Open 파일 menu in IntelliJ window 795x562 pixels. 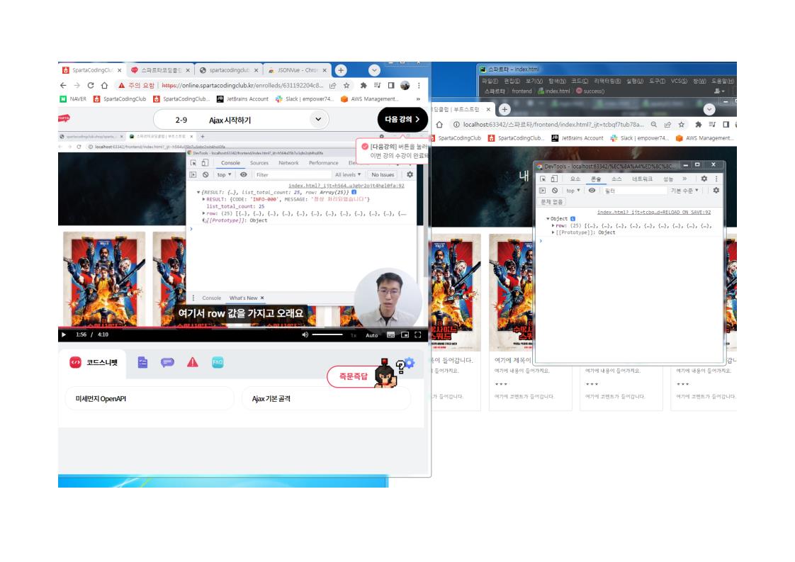[490, 82]
